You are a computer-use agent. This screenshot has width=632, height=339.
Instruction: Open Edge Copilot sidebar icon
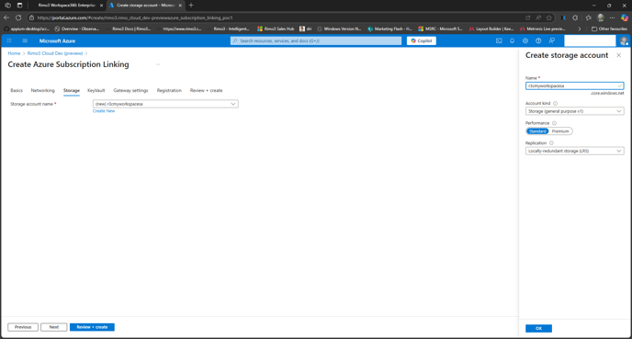(625, 17)
